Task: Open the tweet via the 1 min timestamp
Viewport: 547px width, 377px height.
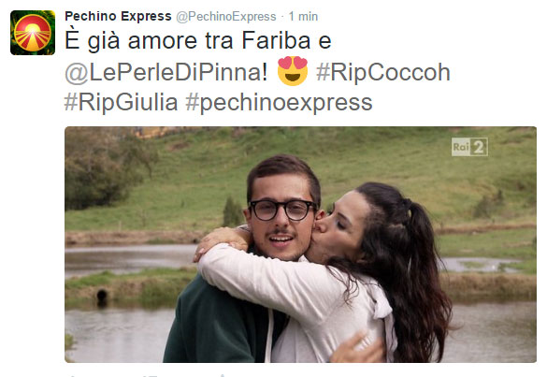Action: [303, 17]
